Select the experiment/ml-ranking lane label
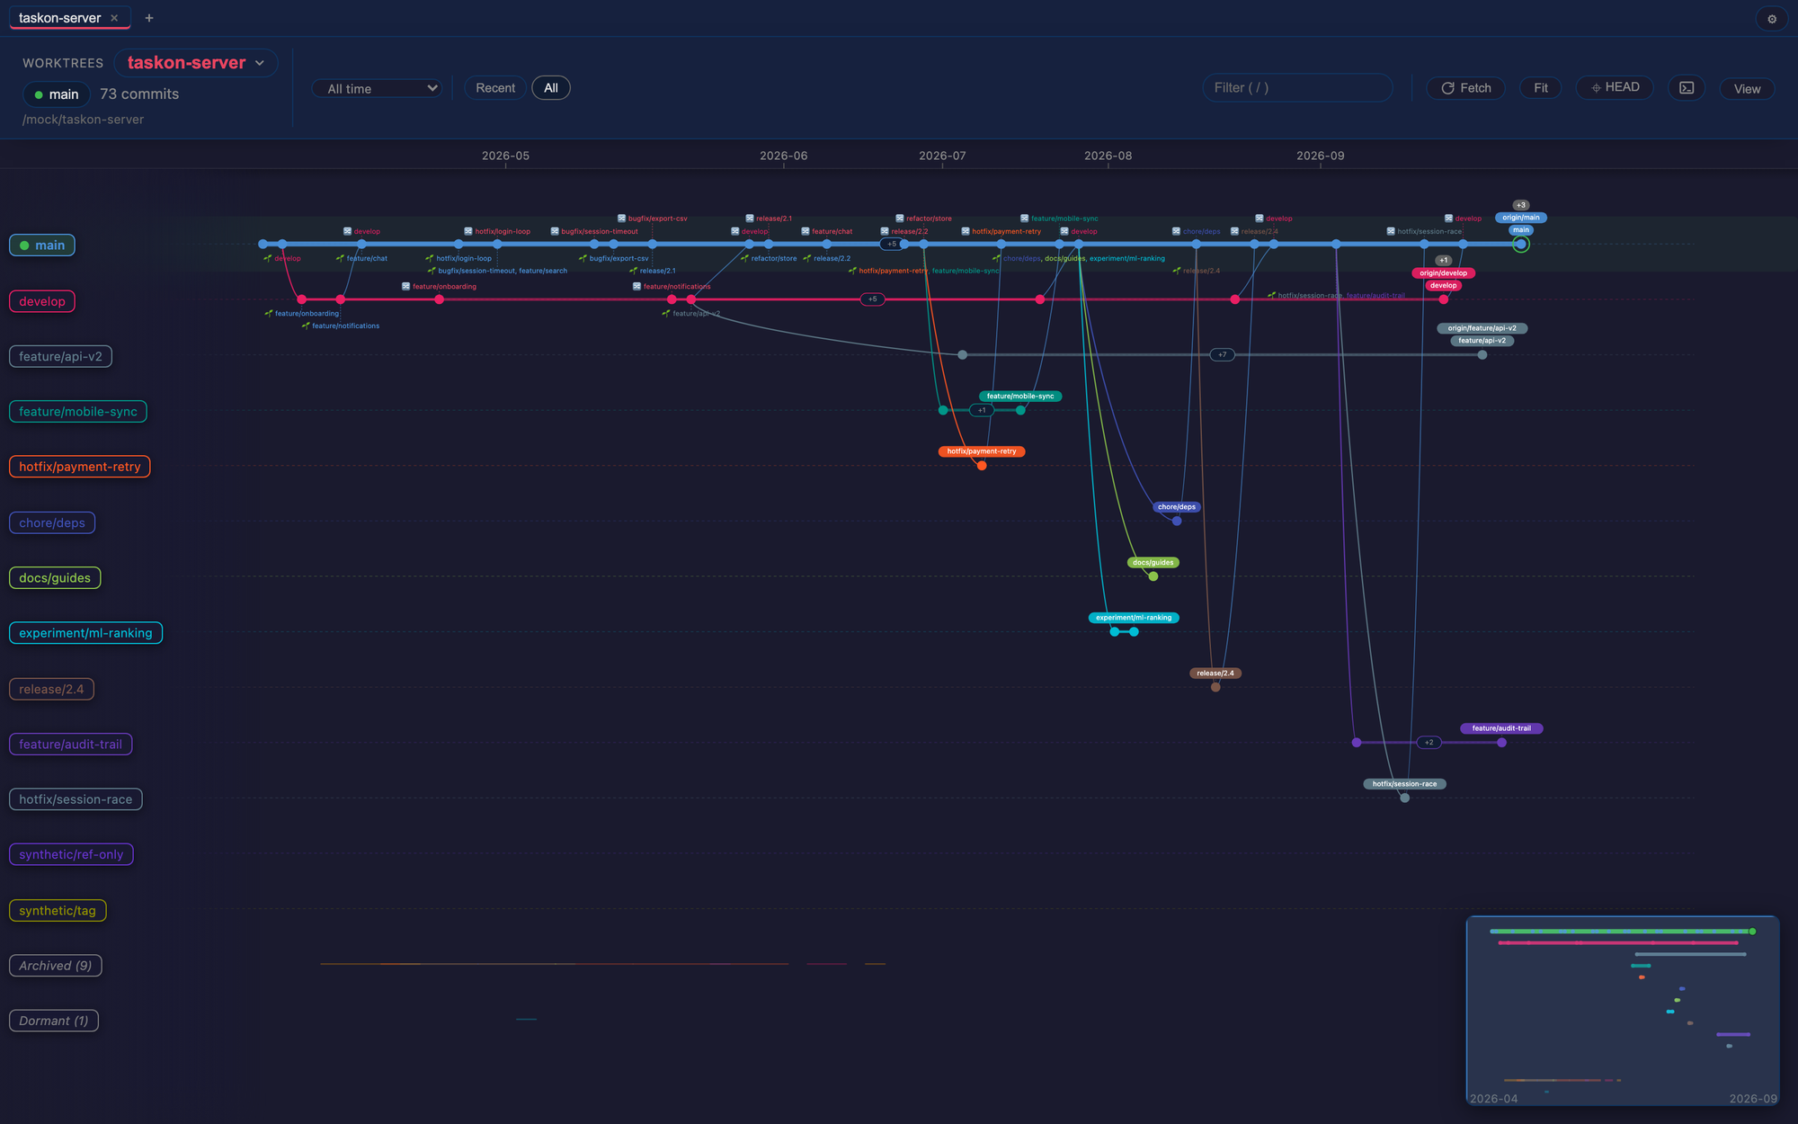Image resolution: width=1798 pixels, height=1124 pixels. tap(85, 633)
